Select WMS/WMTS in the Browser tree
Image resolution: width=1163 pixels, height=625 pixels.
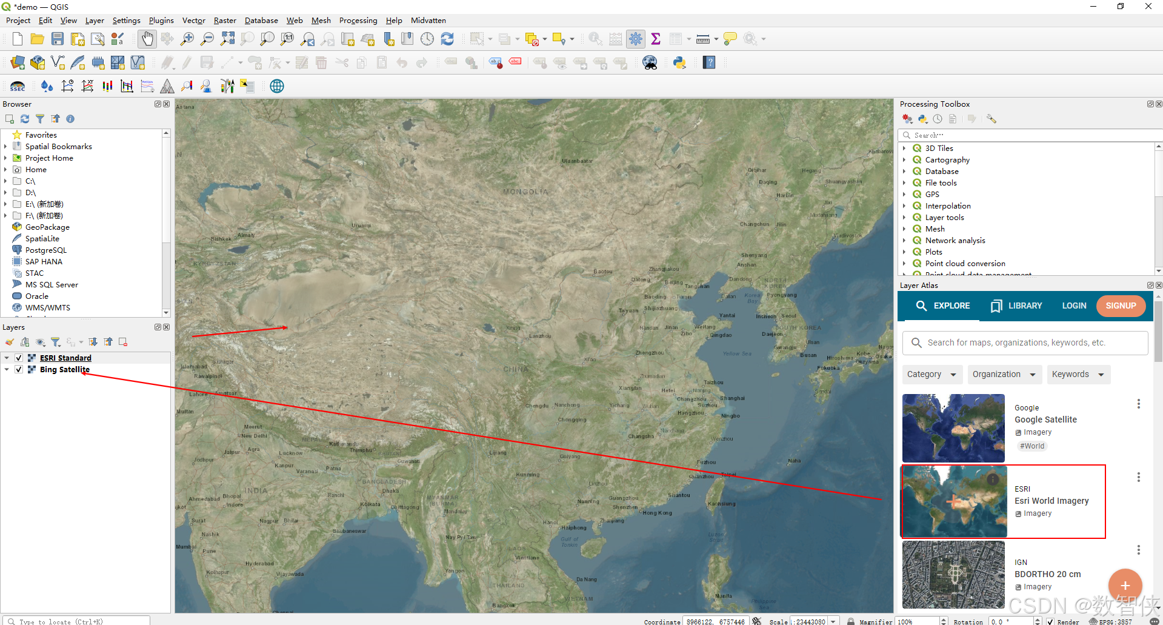[x=47, y=307]
